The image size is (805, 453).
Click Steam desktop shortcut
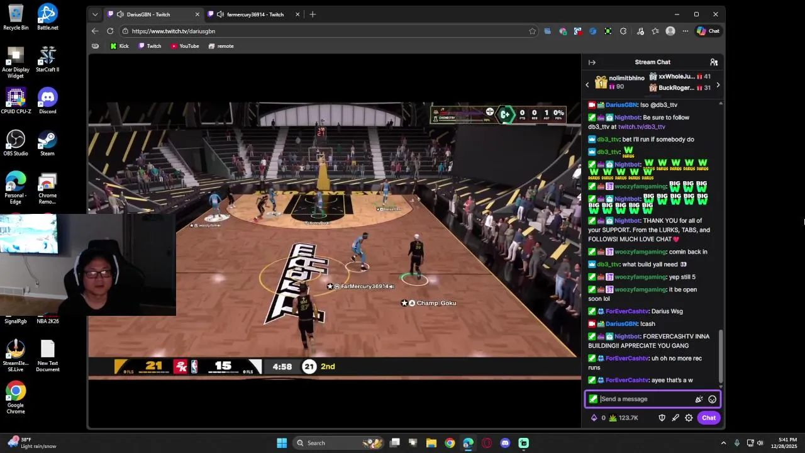pos(48,143)
